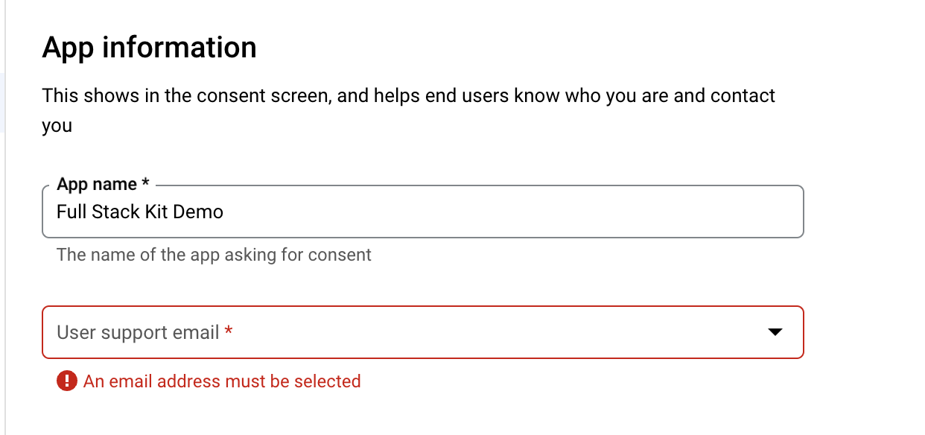Click empty space inside User support email box
The width and height of the screenshot is (925, 435).
[x=492, y=332]
